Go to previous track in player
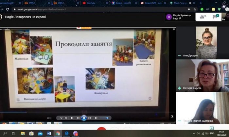The width and height of the screenshot is (229, 137). coord(78,118)
